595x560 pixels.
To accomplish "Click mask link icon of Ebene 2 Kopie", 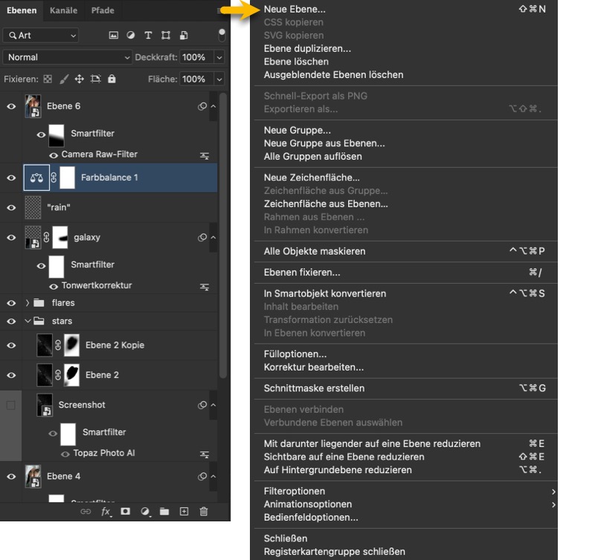I will point(58,345).
